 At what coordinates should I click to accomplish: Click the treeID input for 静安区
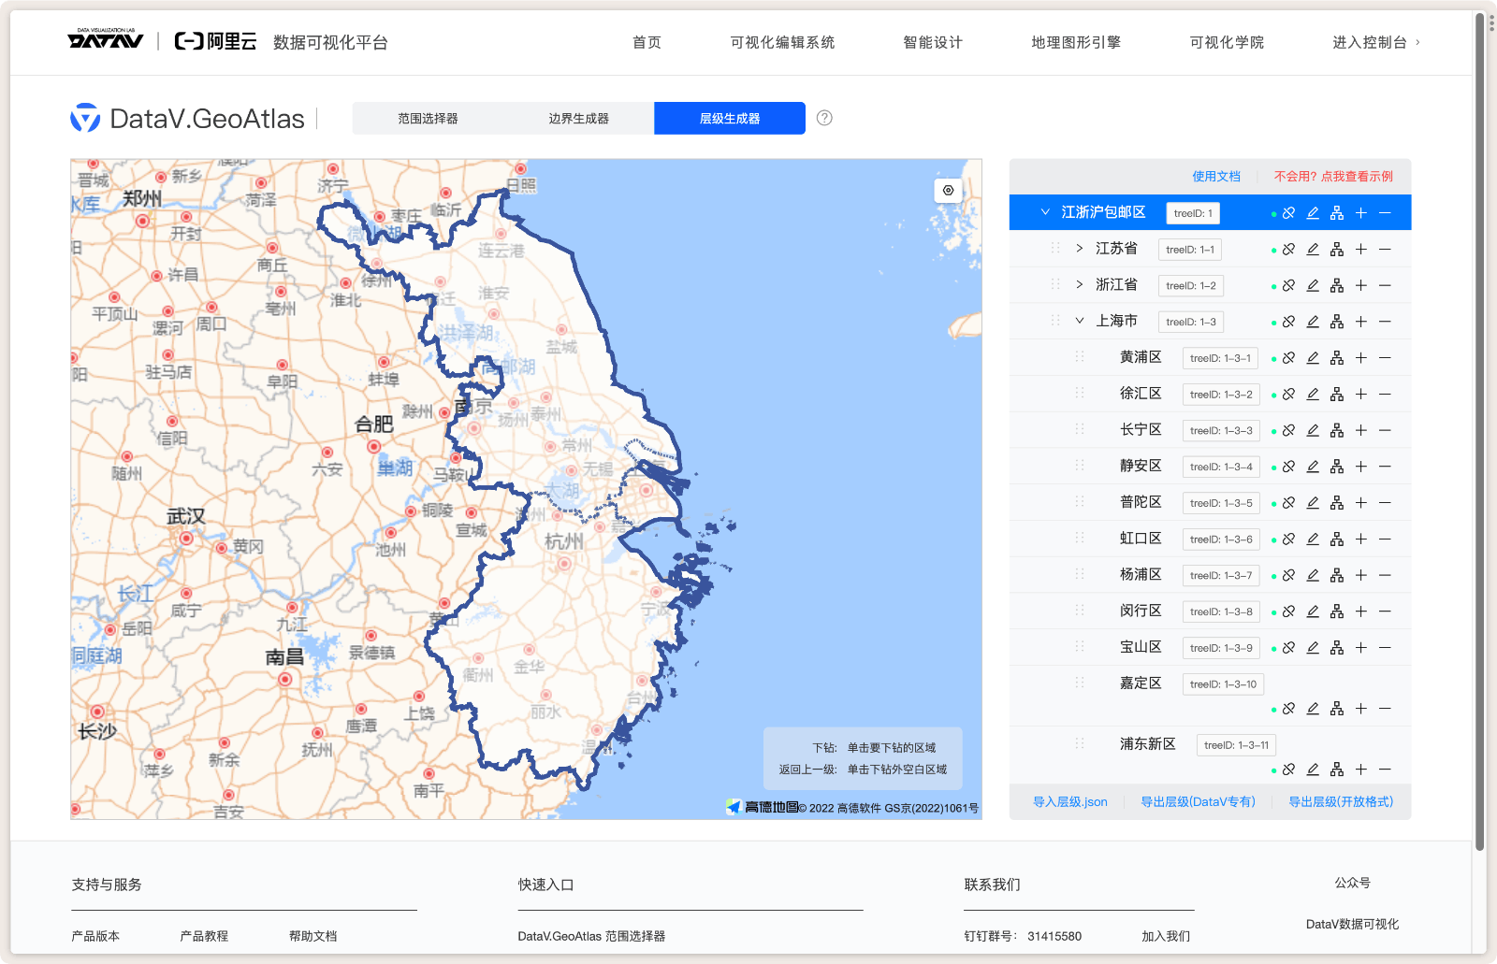pyautogui.click(x=1221, y=466)
